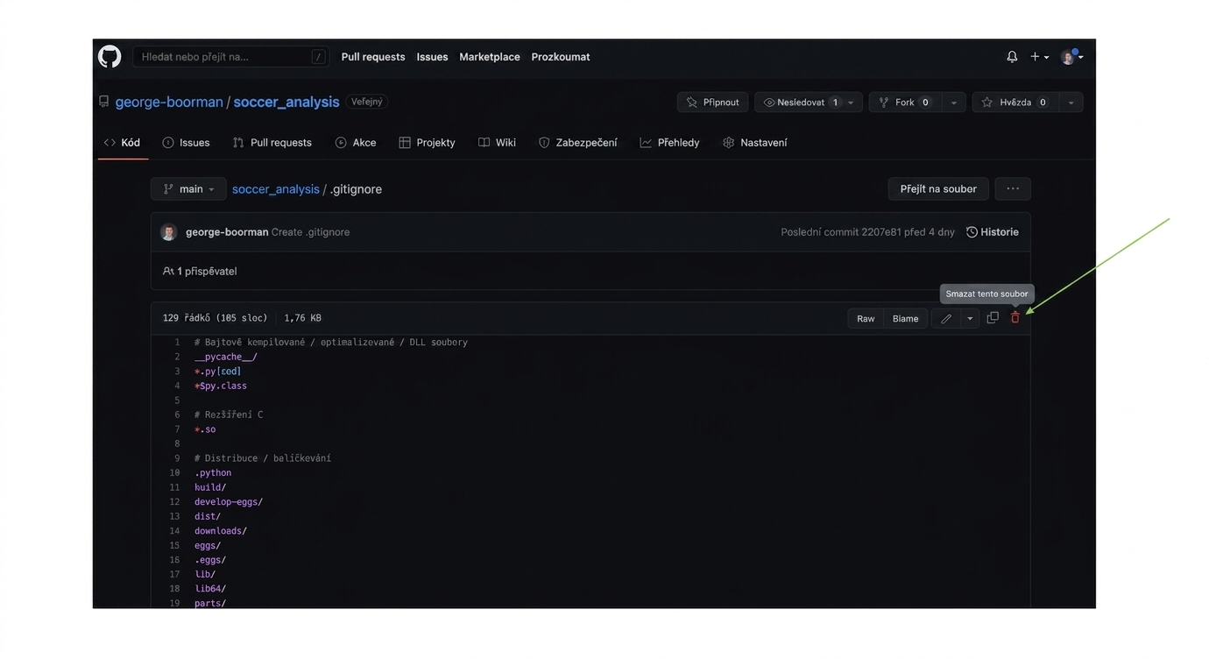The height and width of the screenshot is (659, 1209).
Task: Click george-boorman commit author name
Action: 227,232
